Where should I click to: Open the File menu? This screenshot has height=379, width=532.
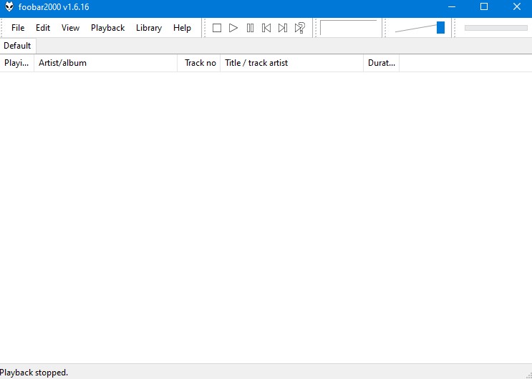pyautogui.click(x=18, y=28)
